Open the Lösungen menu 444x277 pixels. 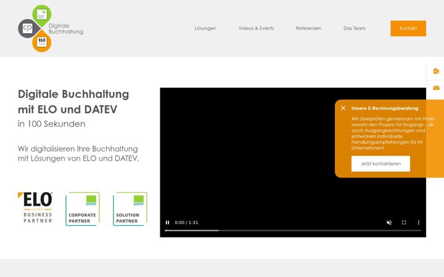pyautogui.click(x=205, y=28)
